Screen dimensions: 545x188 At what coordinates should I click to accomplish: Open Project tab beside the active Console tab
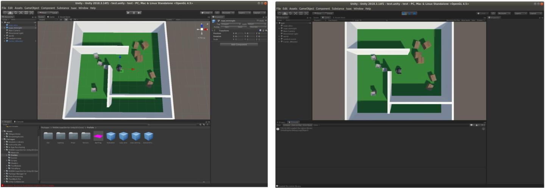(x=282, y=122)
